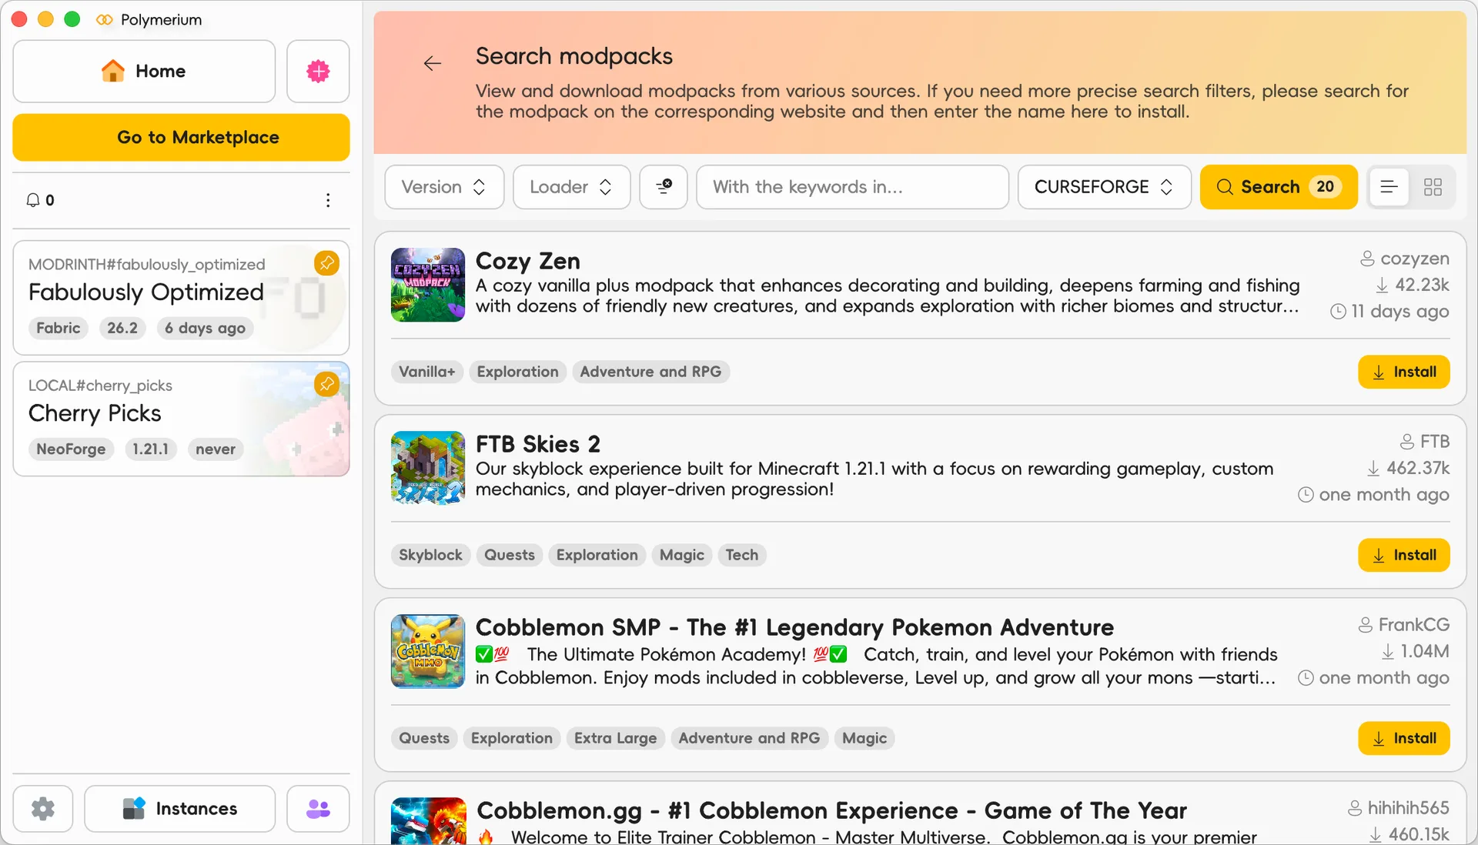The height and width of the screenshot is (845, 1478).
Task: Click the 1.21.1 version tag on Cherry Picks
Action: pyautogui.click(x=150, y=449)
